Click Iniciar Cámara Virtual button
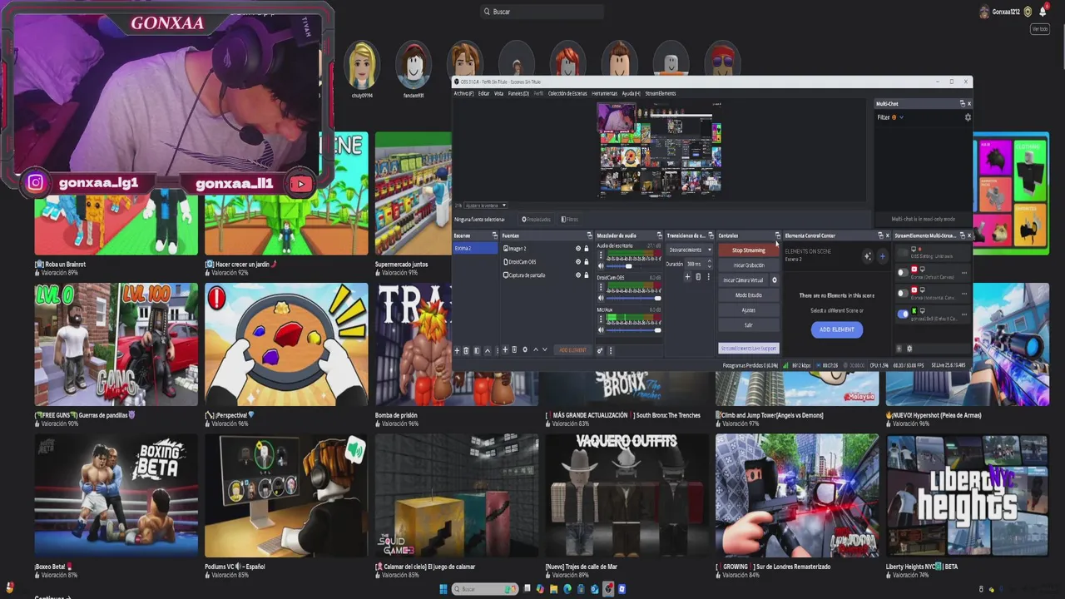The height and width of the screenshot is (599, 1065). (743, 280)
